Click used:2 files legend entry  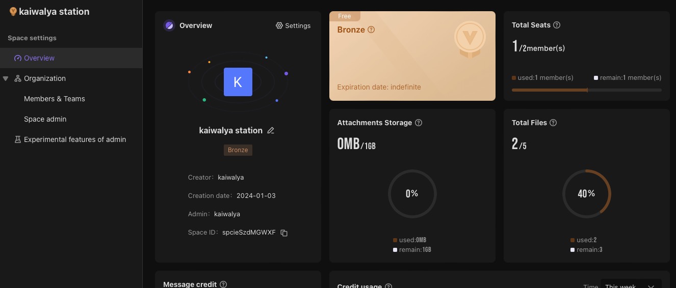point(584,240)
